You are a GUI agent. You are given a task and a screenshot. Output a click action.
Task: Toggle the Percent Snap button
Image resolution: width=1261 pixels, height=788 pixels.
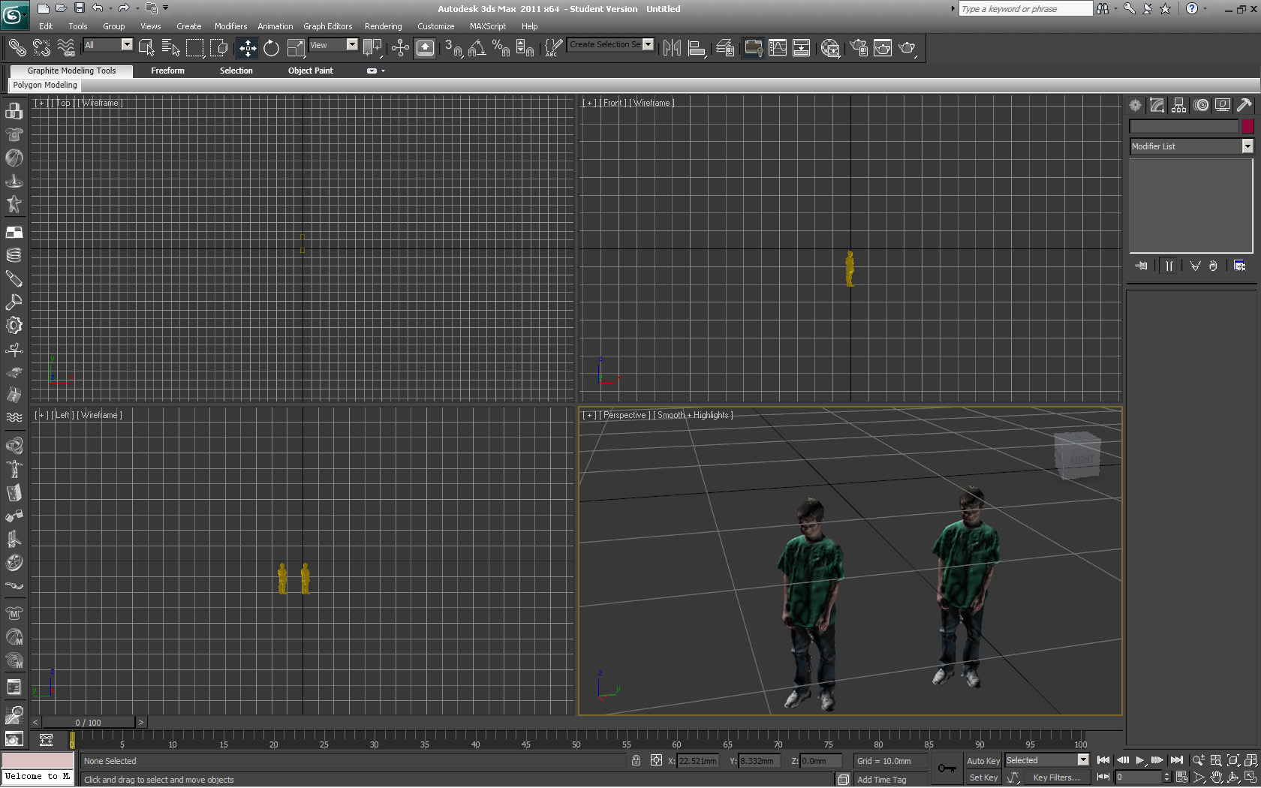(x=501, y=48)
